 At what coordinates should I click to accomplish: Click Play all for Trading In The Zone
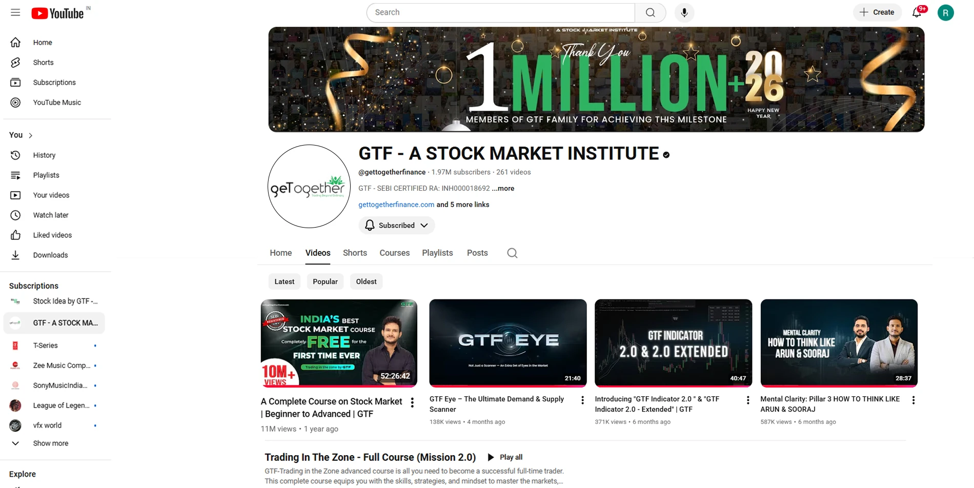(x=505, y=457)
